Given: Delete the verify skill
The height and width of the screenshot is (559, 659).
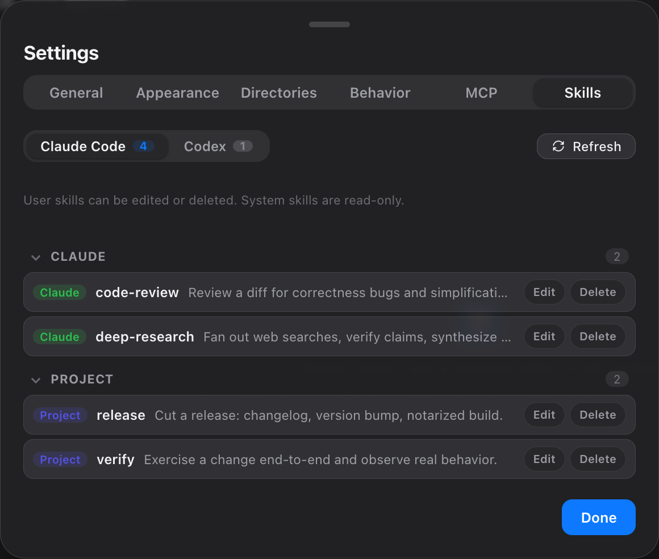Looking at the screenshot, I should tap(598, 459).
